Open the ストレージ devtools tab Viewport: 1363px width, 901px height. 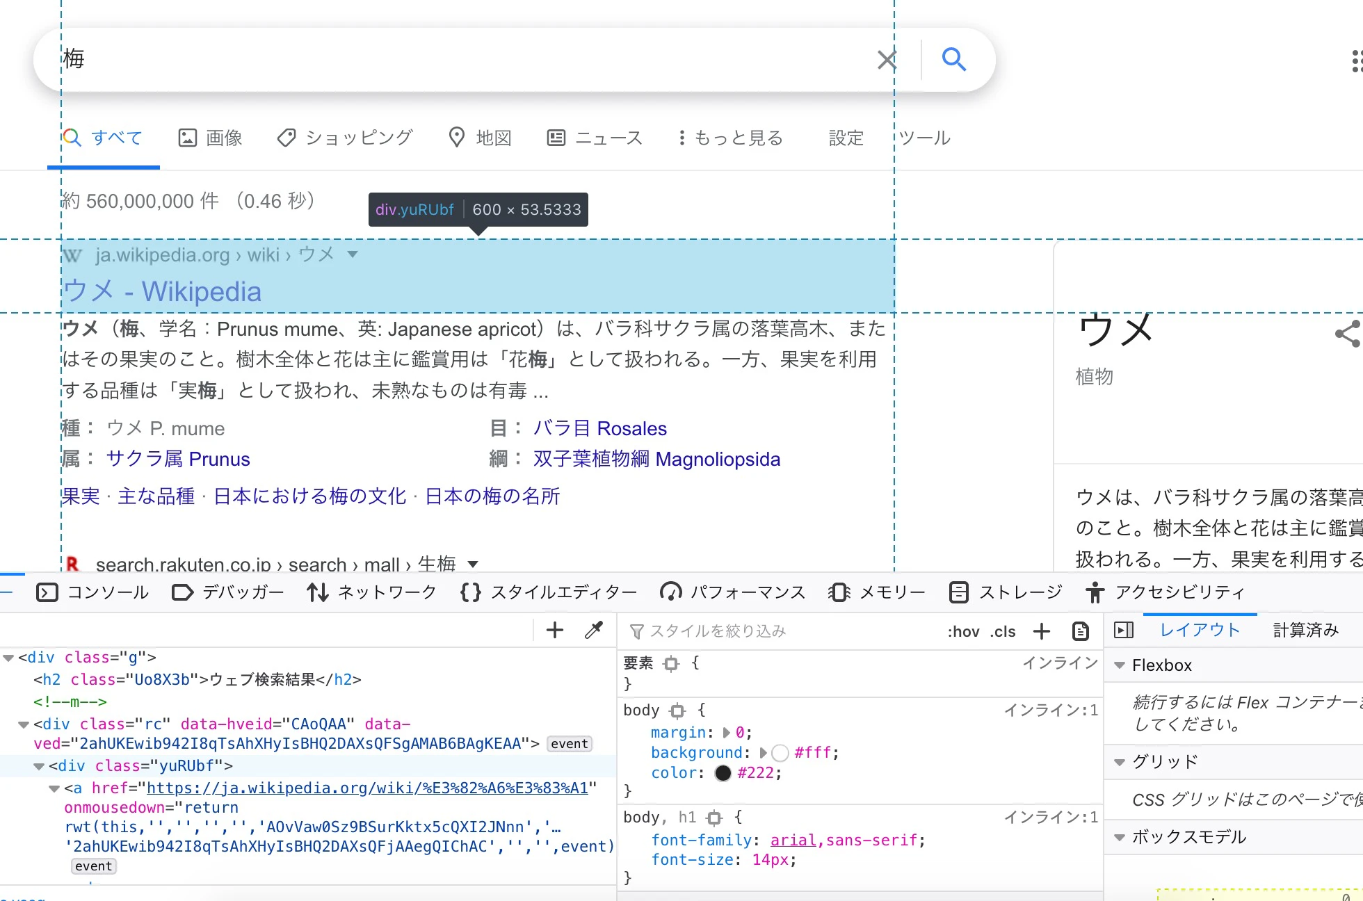click(1006, 592)
